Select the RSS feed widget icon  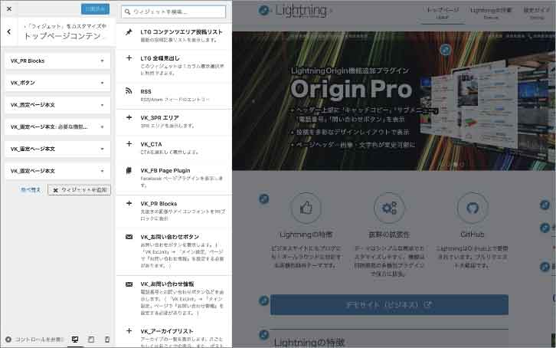click(129, 91)
